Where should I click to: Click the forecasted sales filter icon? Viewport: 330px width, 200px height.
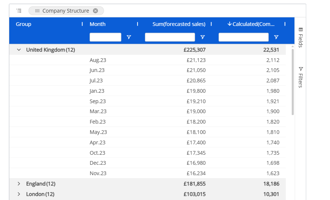[203, 37]
